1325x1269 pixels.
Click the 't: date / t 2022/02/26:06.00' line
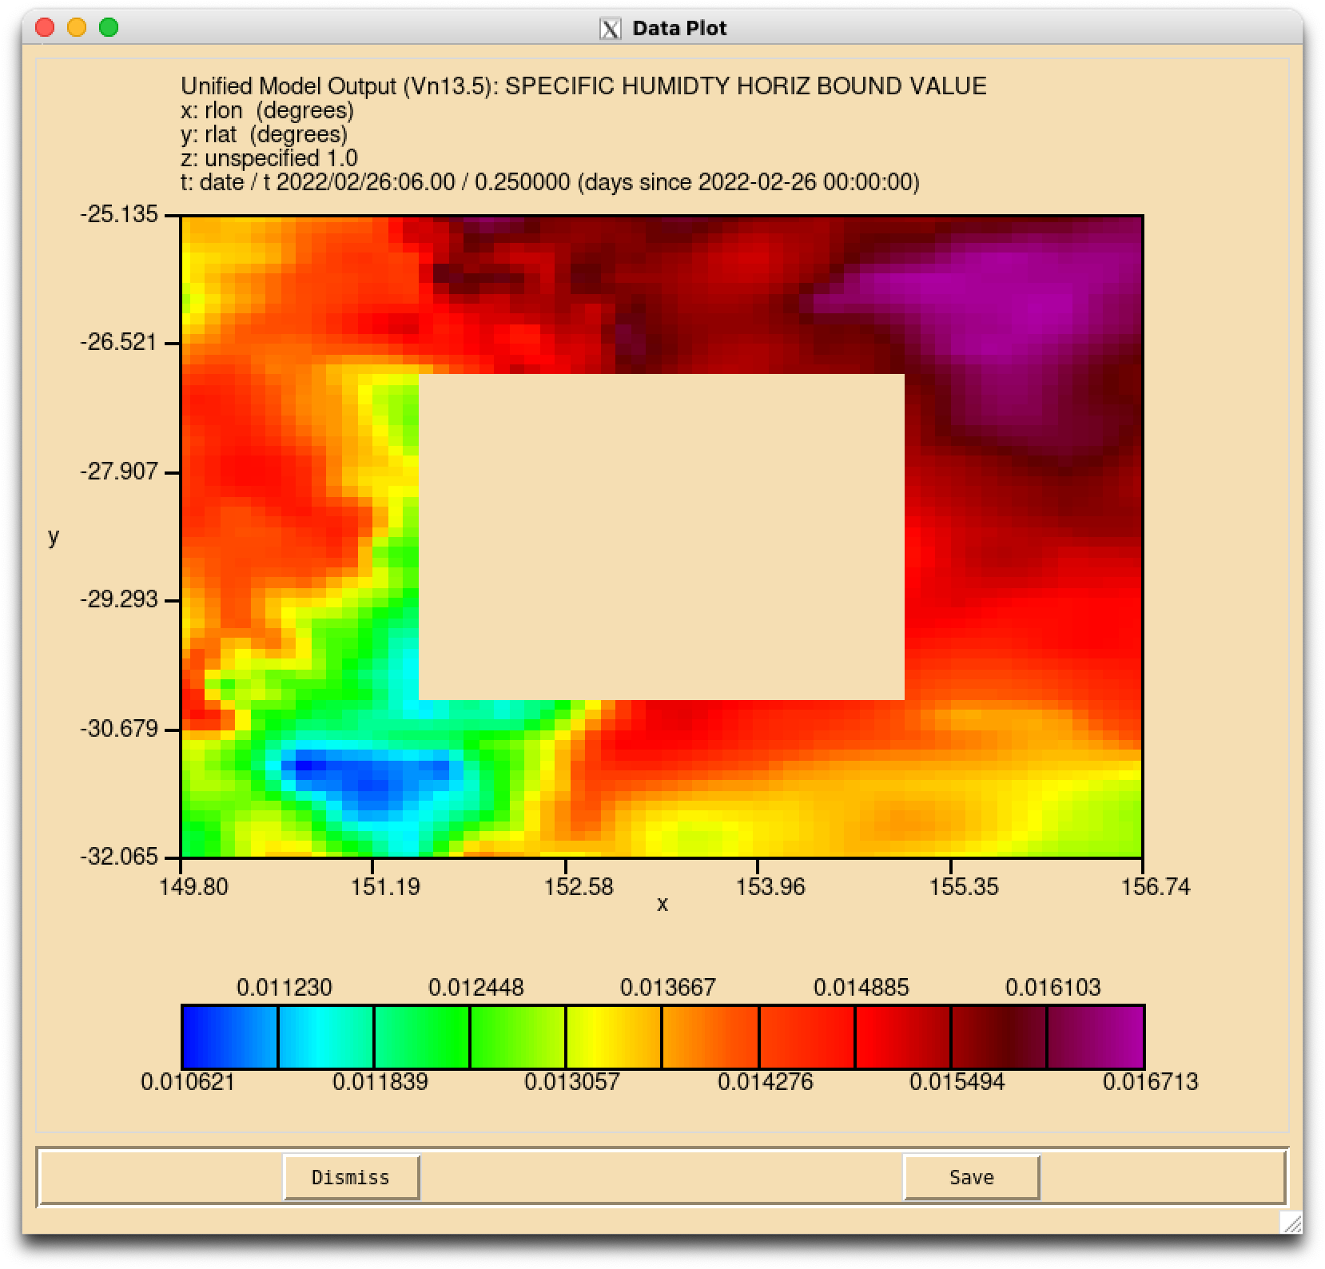click(551, 182)
